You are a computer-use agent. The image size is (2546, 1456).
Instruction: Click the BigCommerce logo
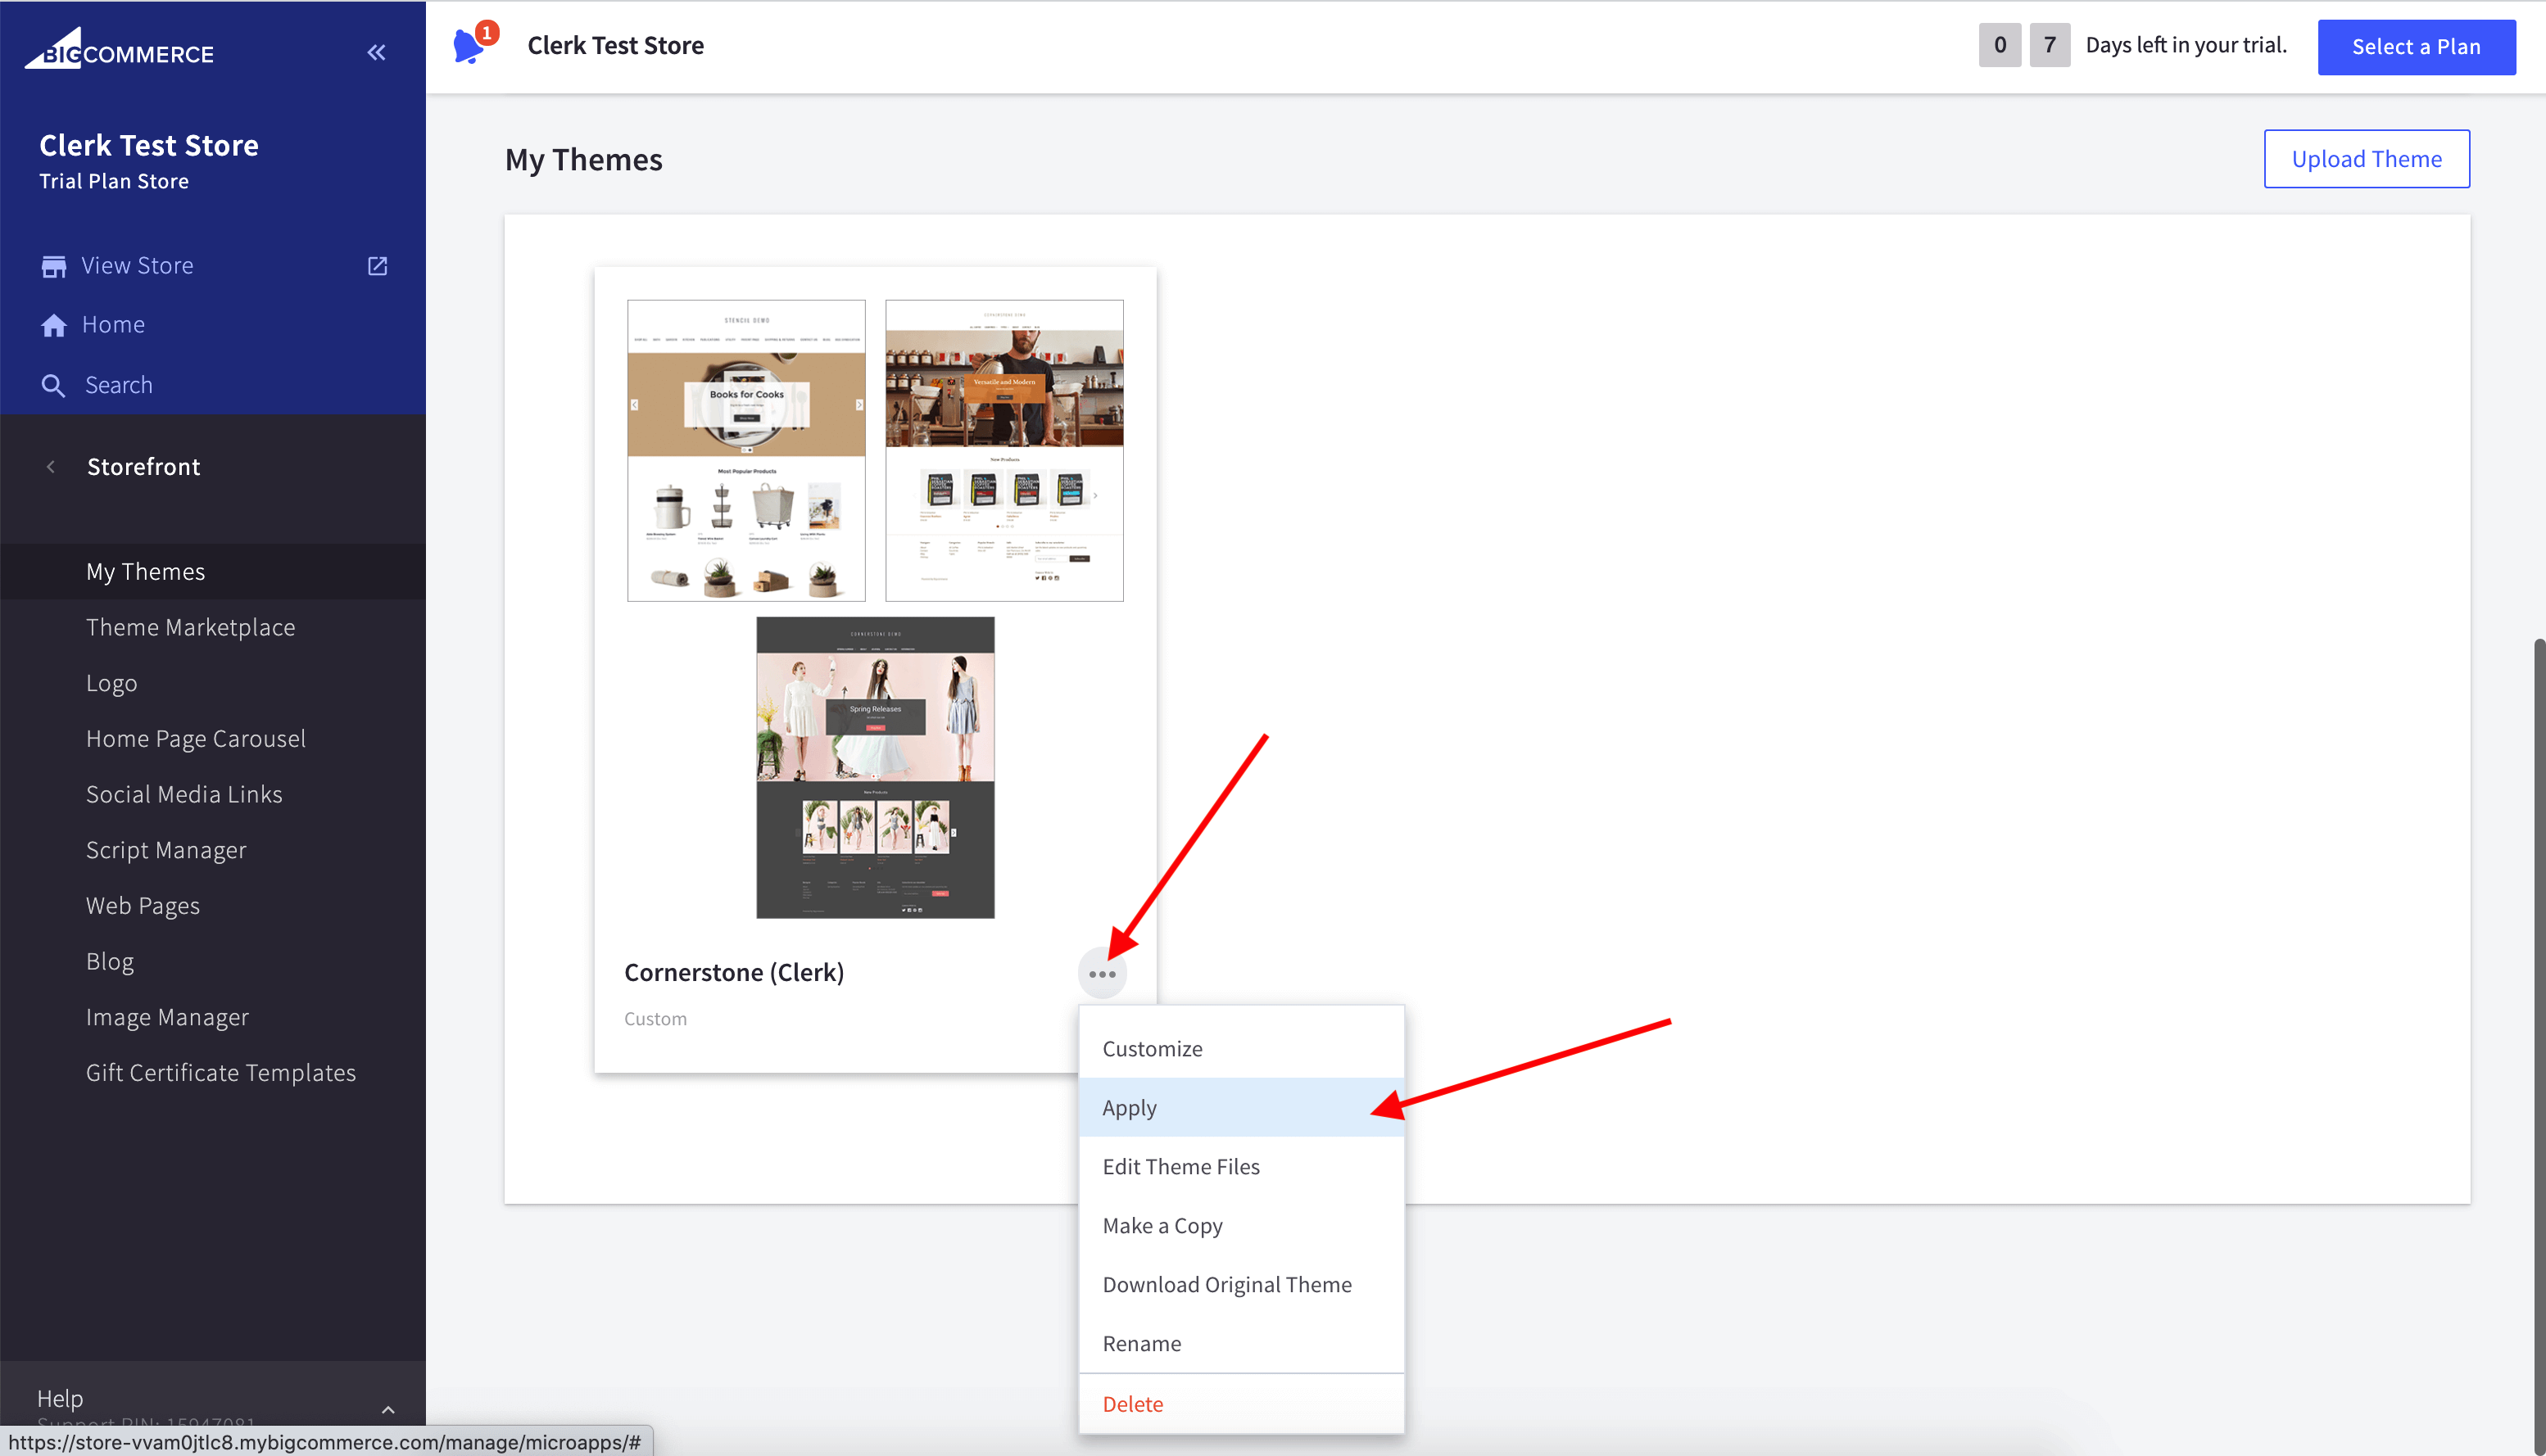(119, 50)
